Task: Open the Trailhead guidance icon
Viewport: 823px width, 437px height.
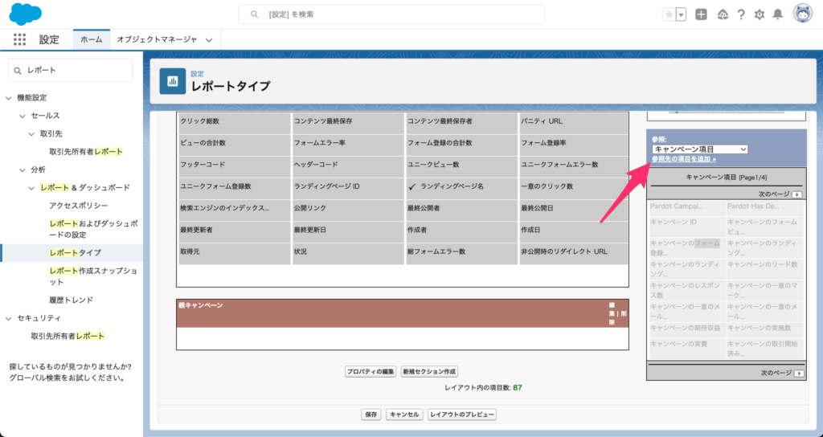Action: click(723, 14)
